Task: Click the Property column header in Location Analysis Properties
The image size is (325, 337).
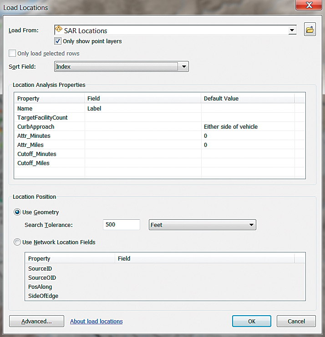Action: click(49, 98)
